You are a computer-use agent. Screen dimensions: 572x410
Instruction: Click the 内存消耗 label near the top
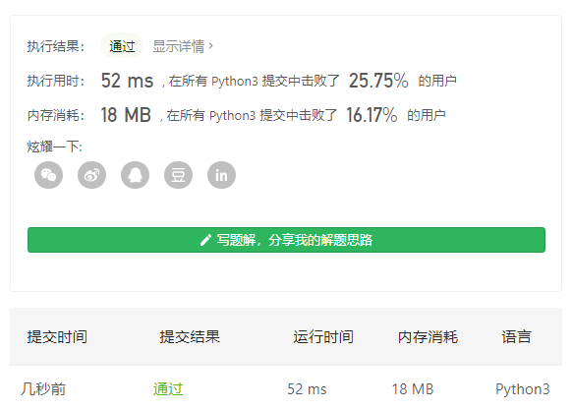click(x=55, y=115)
